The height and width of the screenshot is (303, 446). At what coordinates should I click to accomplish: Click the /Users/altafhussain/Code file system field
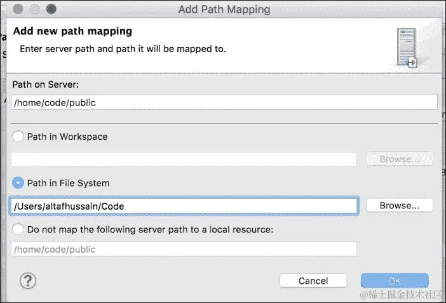pyautogui.click(x=184, y=206)
